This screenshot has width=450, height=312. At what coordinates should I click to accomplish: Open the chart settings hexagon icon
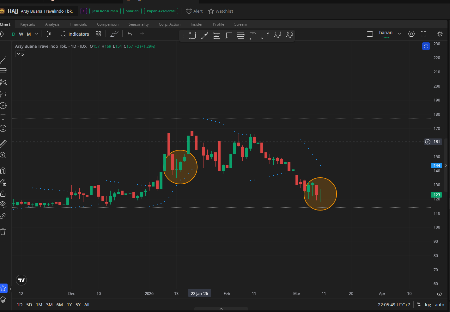[x=411, y=34]
